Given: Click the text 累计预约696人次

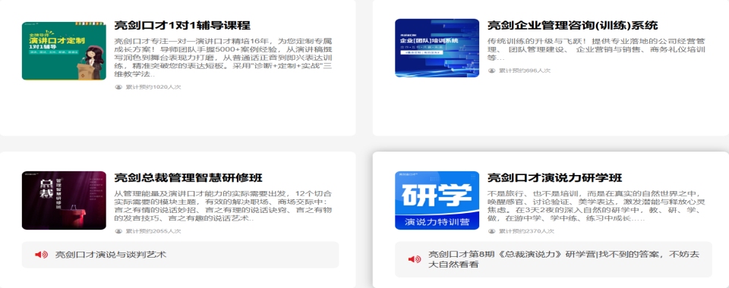Looking at the screenshot, I should (525, 70).
